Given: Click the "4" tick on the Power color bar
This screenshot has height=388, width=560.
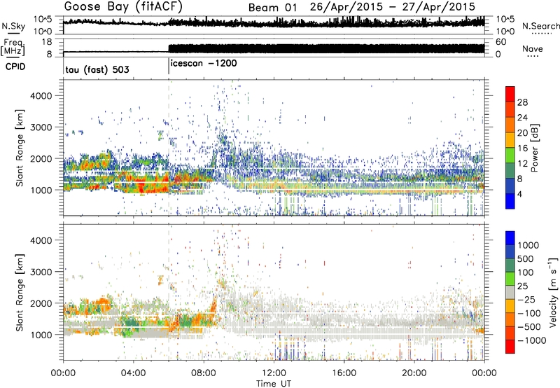Looking at the screenshot, I should (519, 194).
